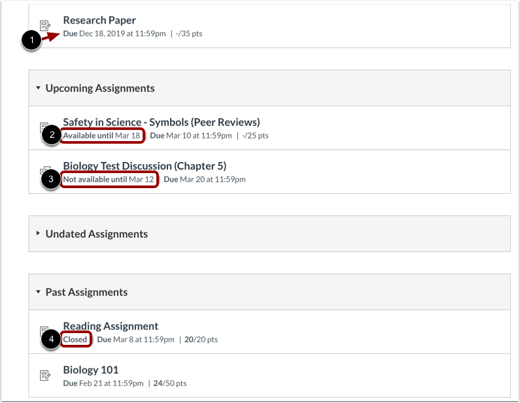Open the Biology 101 assignment
This screenshot has width=520, height=403.
(x=91, y=370)
